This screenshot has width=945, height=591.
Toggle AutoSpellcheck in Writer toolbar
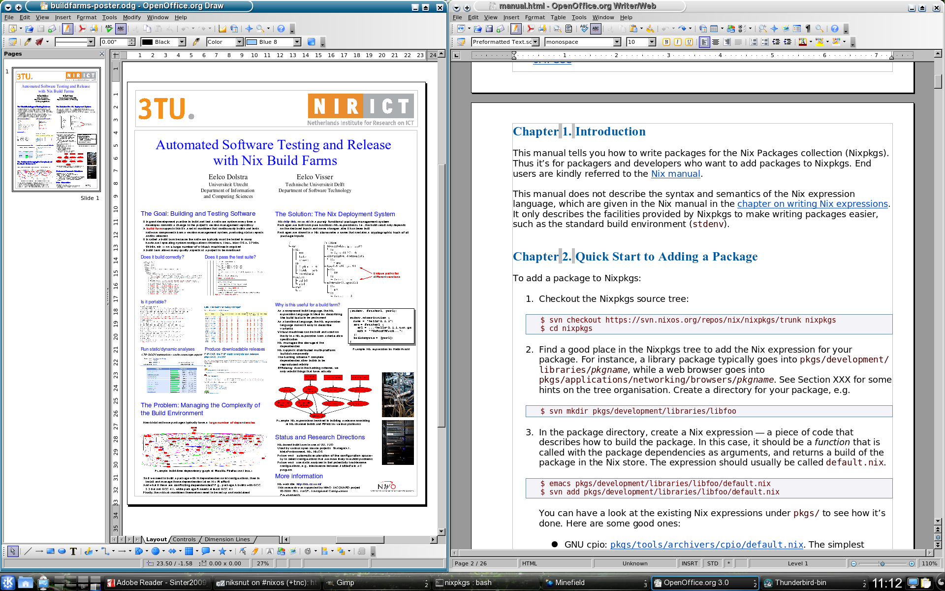[596, 29]
